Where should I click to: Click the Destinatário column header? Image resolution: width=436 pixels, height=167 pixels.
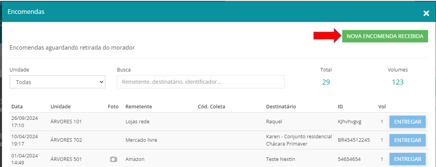point(281,107)
